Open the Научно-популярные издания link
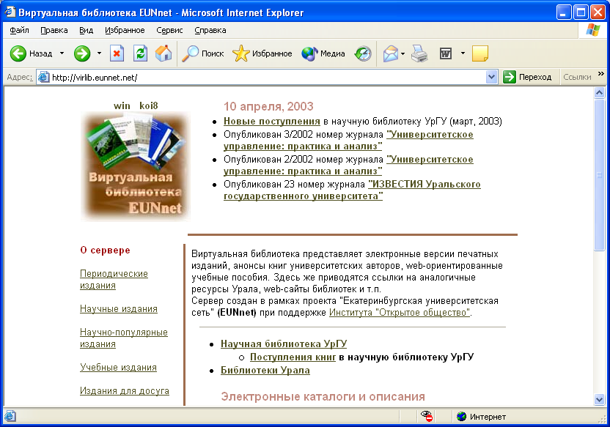The height and width of the screenshot is (427, 610). pos(124,338)
